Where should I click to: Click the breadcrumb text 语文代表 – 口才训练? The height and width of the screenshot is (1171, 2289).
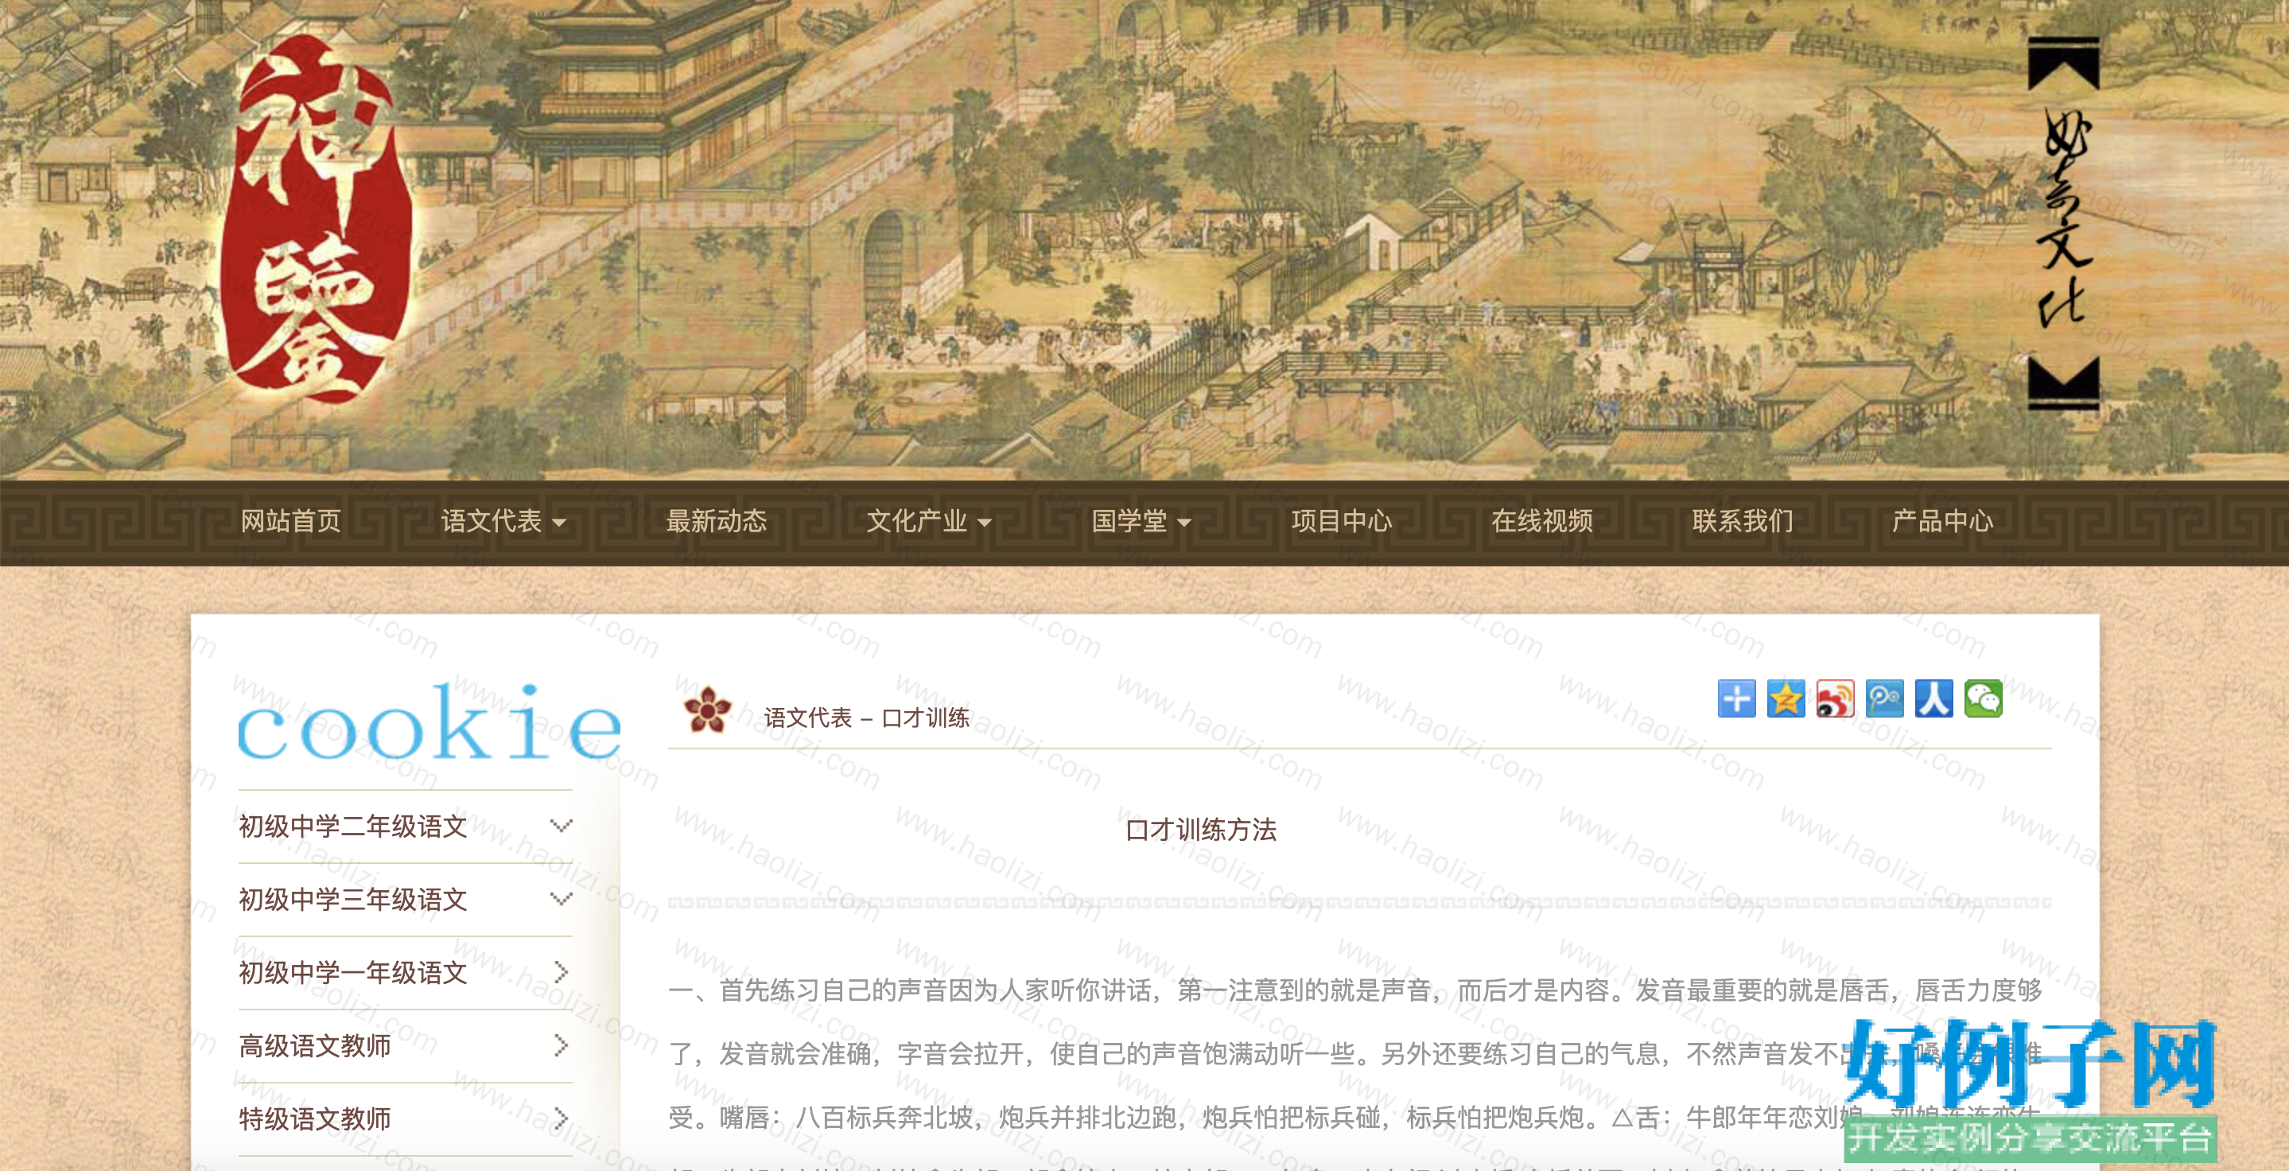(866, 718)
